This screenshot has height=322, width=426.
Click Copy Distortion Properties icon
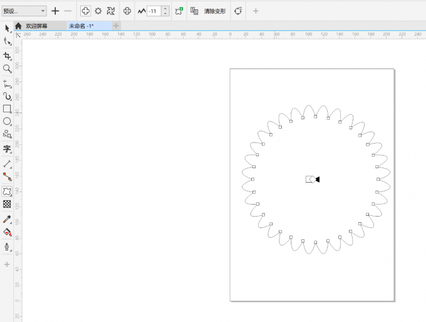click(x=194, y=11)
